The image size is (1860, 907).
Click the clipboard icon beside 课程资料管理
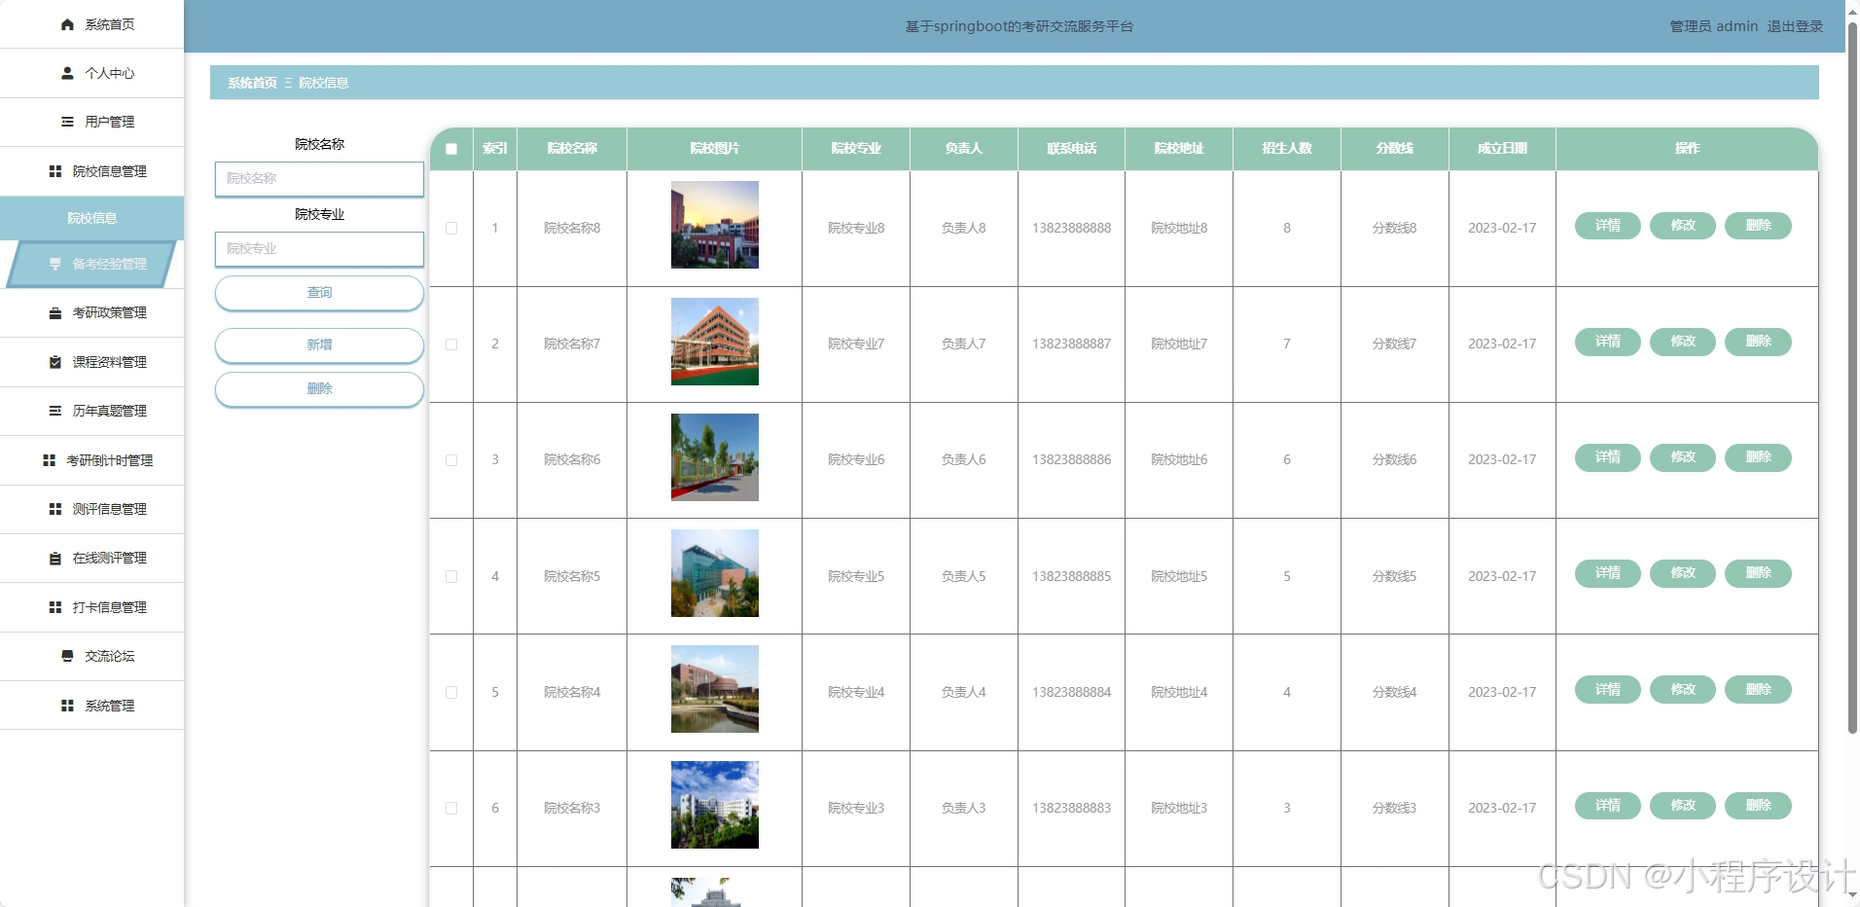pos(55,362)
